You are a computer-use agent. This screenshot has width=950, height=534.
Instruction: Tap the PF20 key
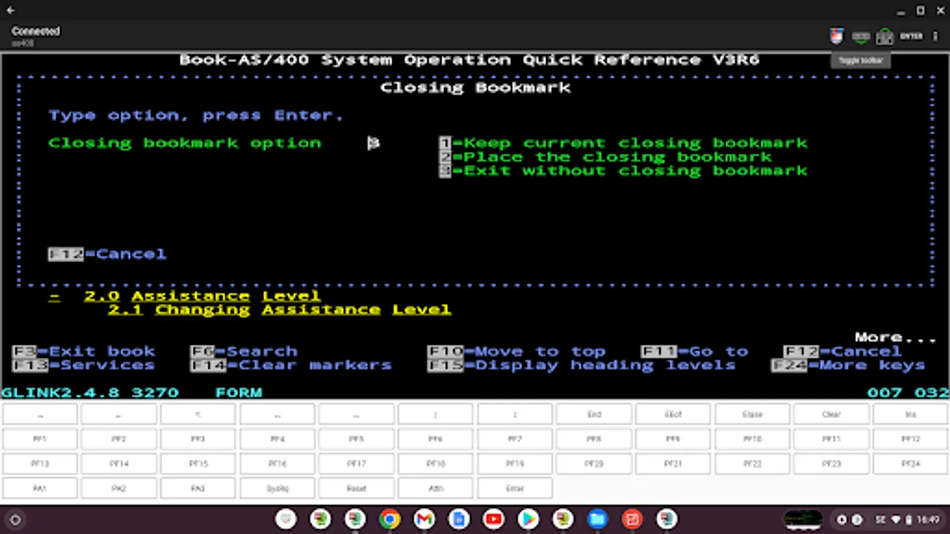[x=594, y=463]
